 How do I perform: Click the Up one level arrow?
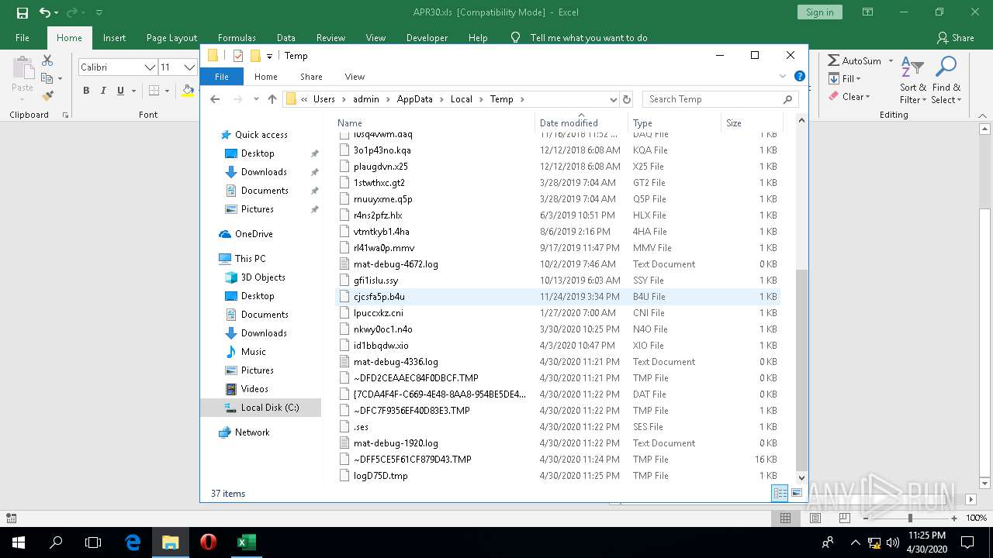point(272,99)
